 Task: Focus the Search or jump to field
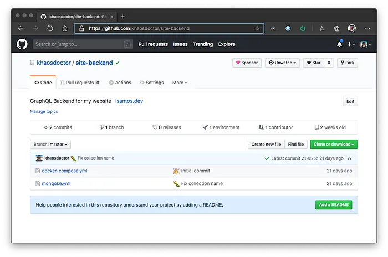point(83,44)
